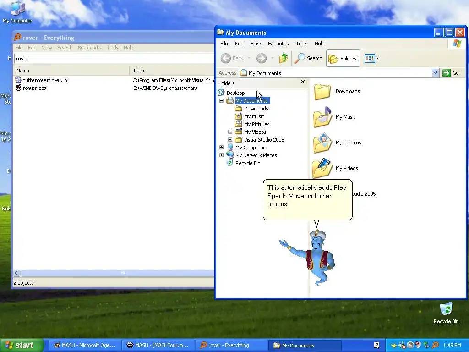The image size is (469, 352).
Task: Open the Bookmarks menu in Everything
Action: coord(89,48)
